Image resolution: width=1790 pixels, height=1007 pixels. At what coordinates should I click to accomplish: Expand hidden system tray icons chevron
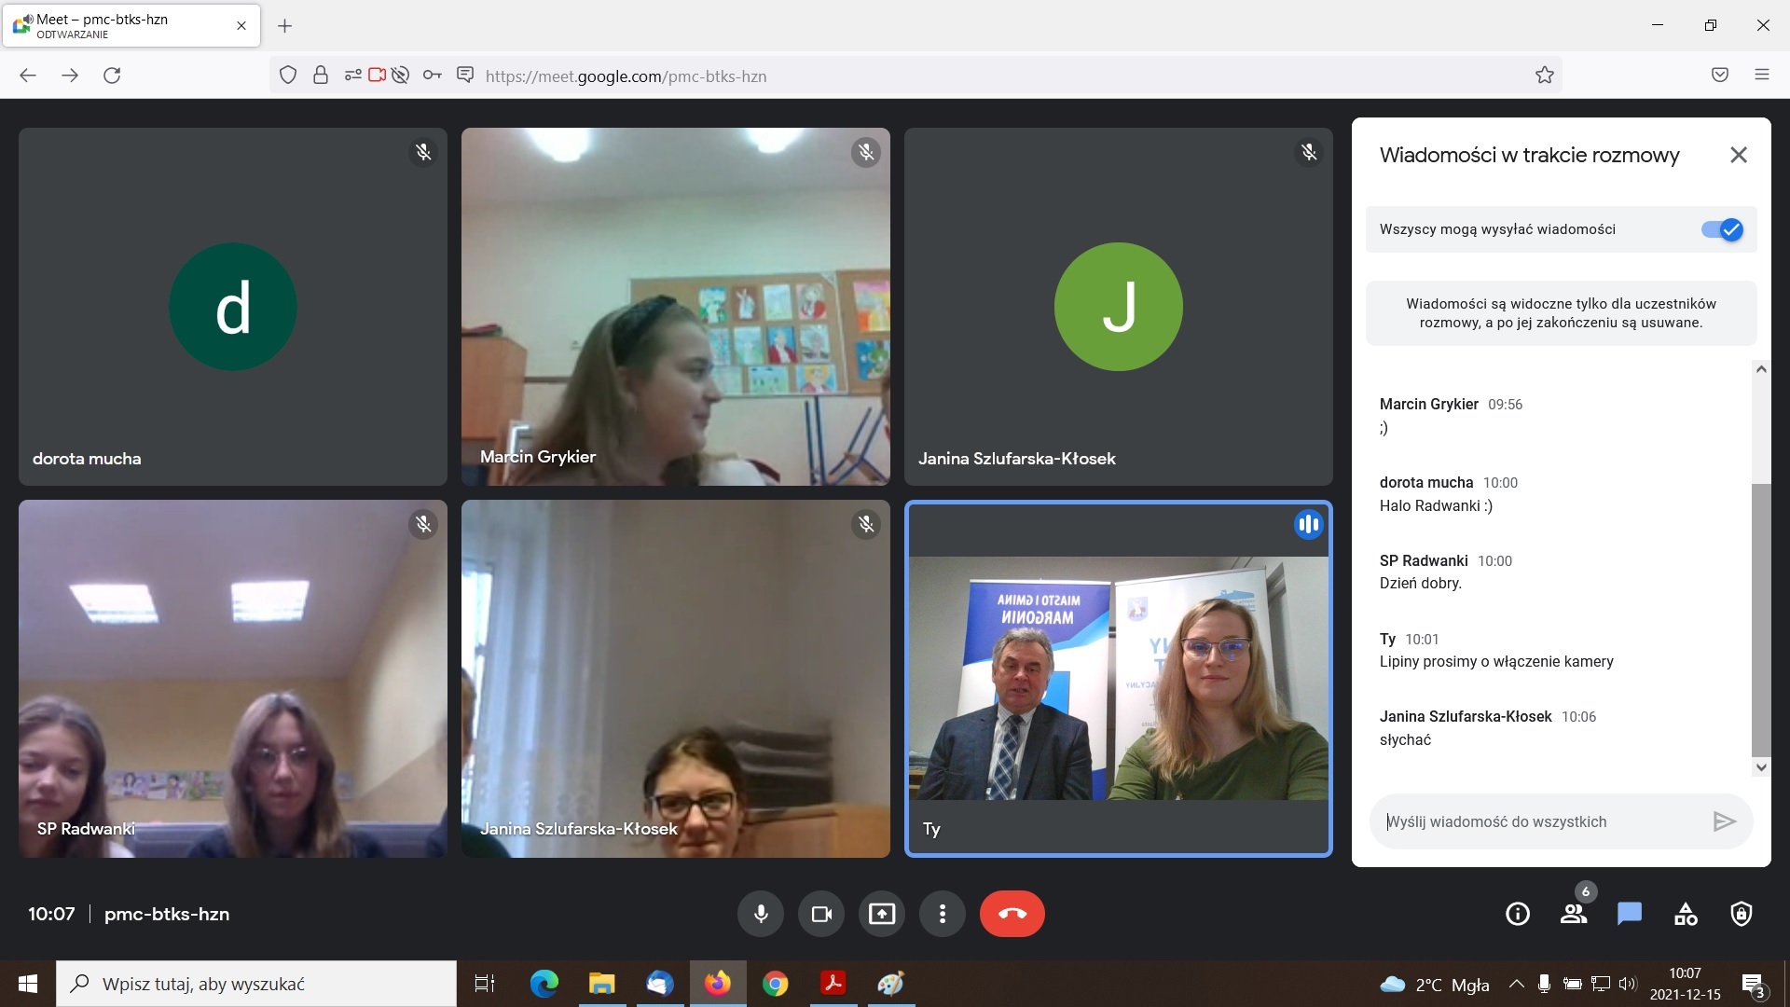1517,984
